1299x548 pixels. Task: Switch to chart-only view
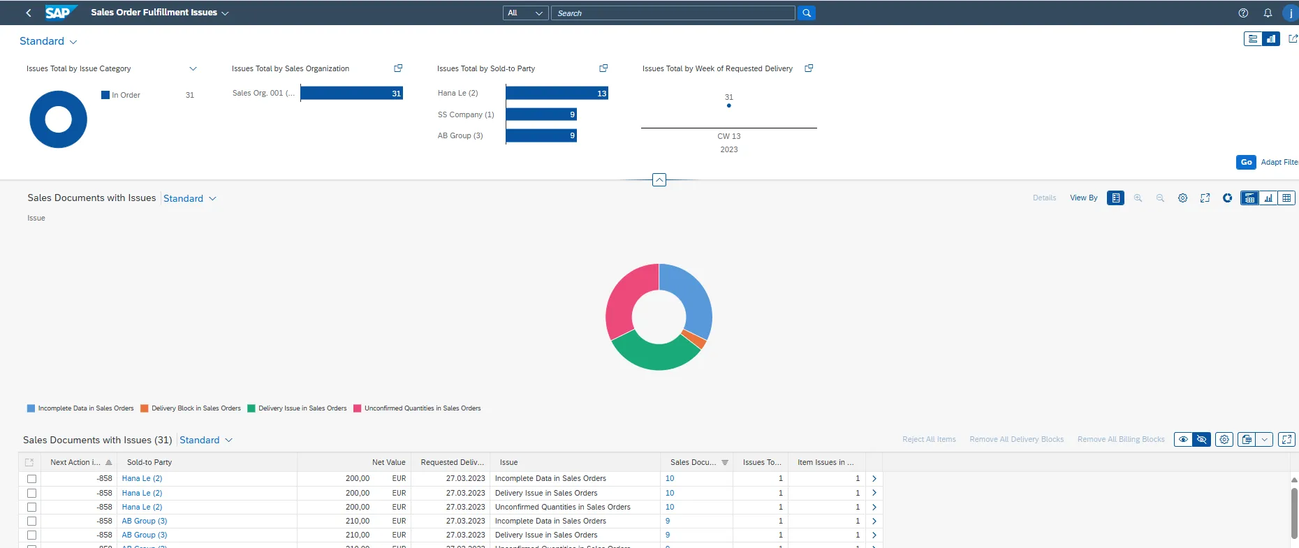tap(1268, 198)
